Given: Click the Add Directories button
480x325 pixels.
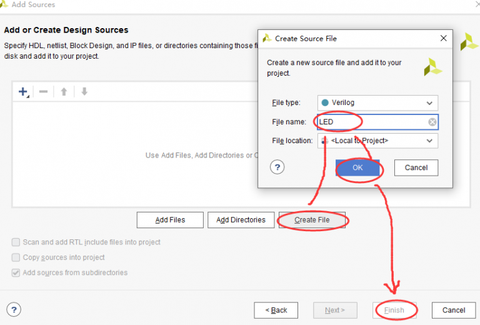Looking at the screenshot, I should [241, 220].
